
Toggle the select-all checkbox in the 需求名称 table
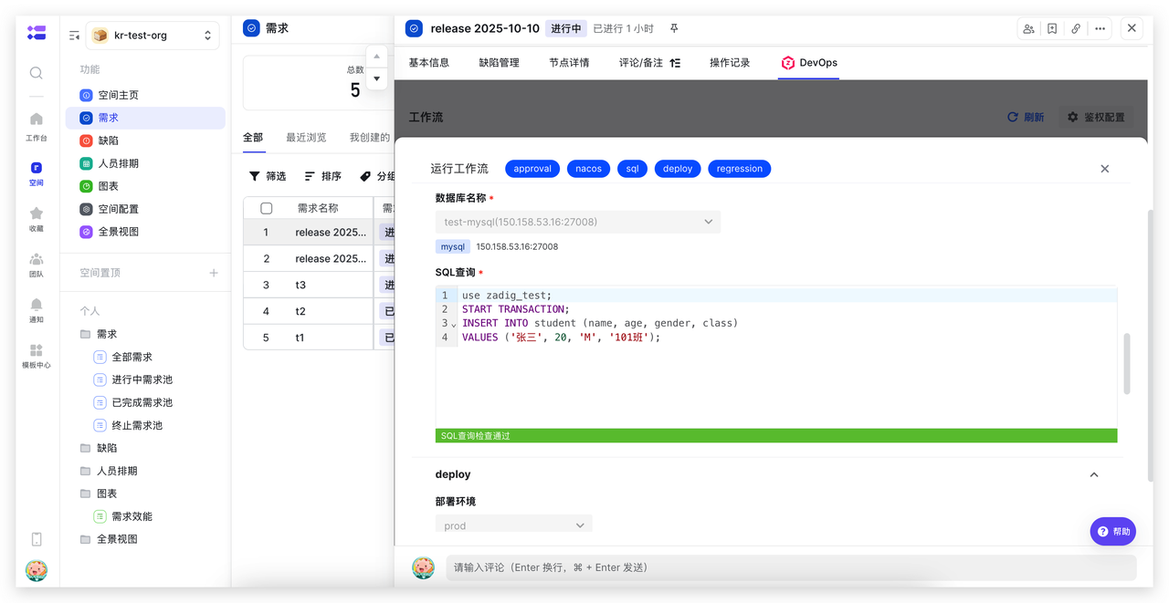coord(264,207)
